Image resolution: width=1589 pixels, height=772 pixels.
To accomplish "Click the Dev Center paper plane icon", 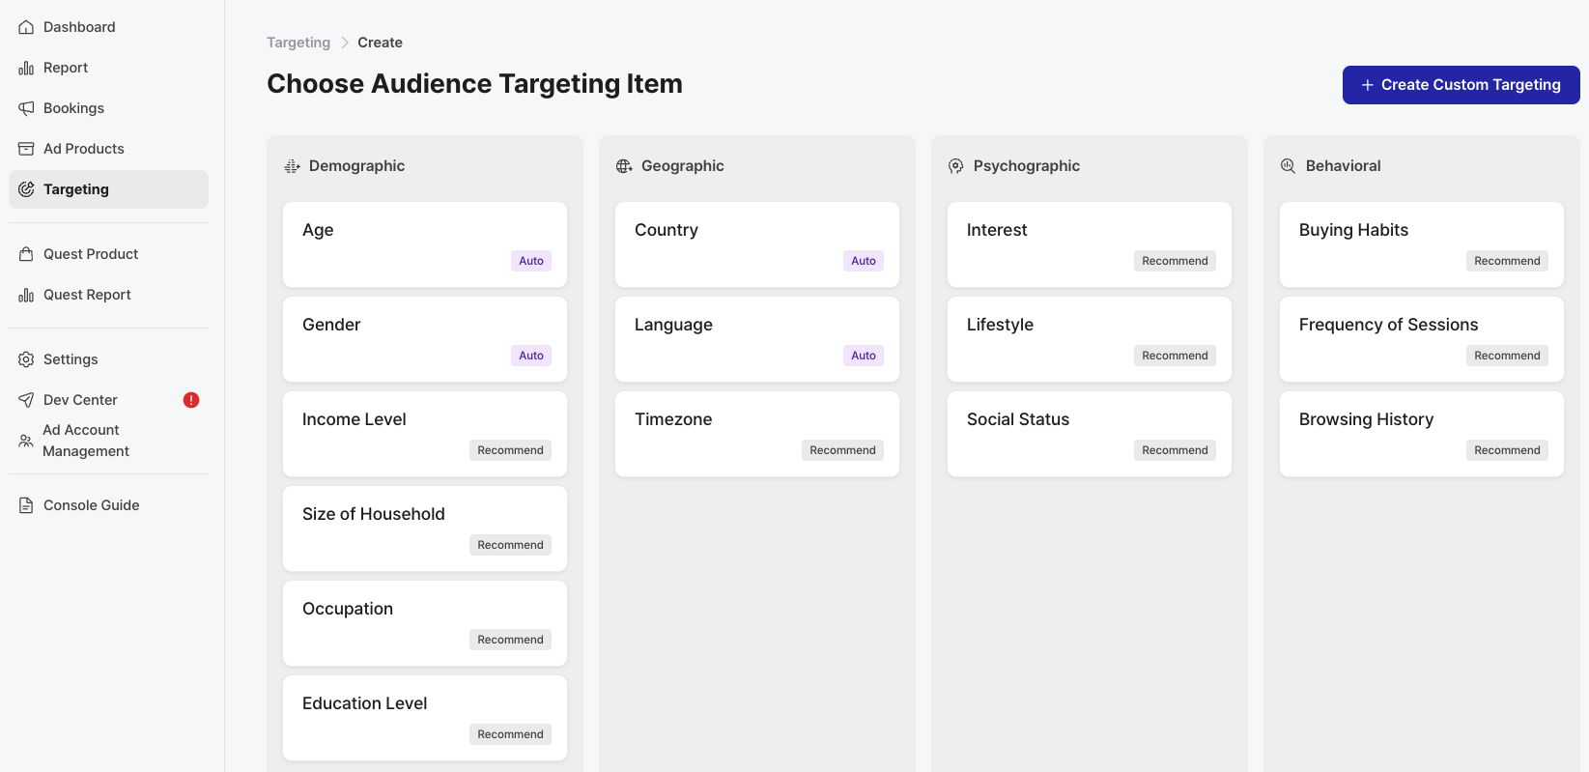I will tap(26, 400).
